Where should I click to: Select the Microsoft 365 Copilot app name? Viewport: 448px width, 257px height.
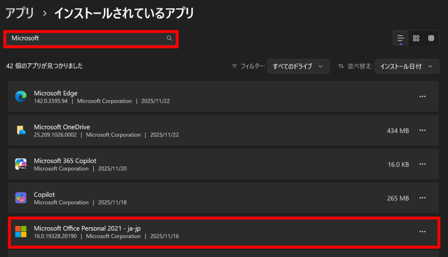(65, 161)
